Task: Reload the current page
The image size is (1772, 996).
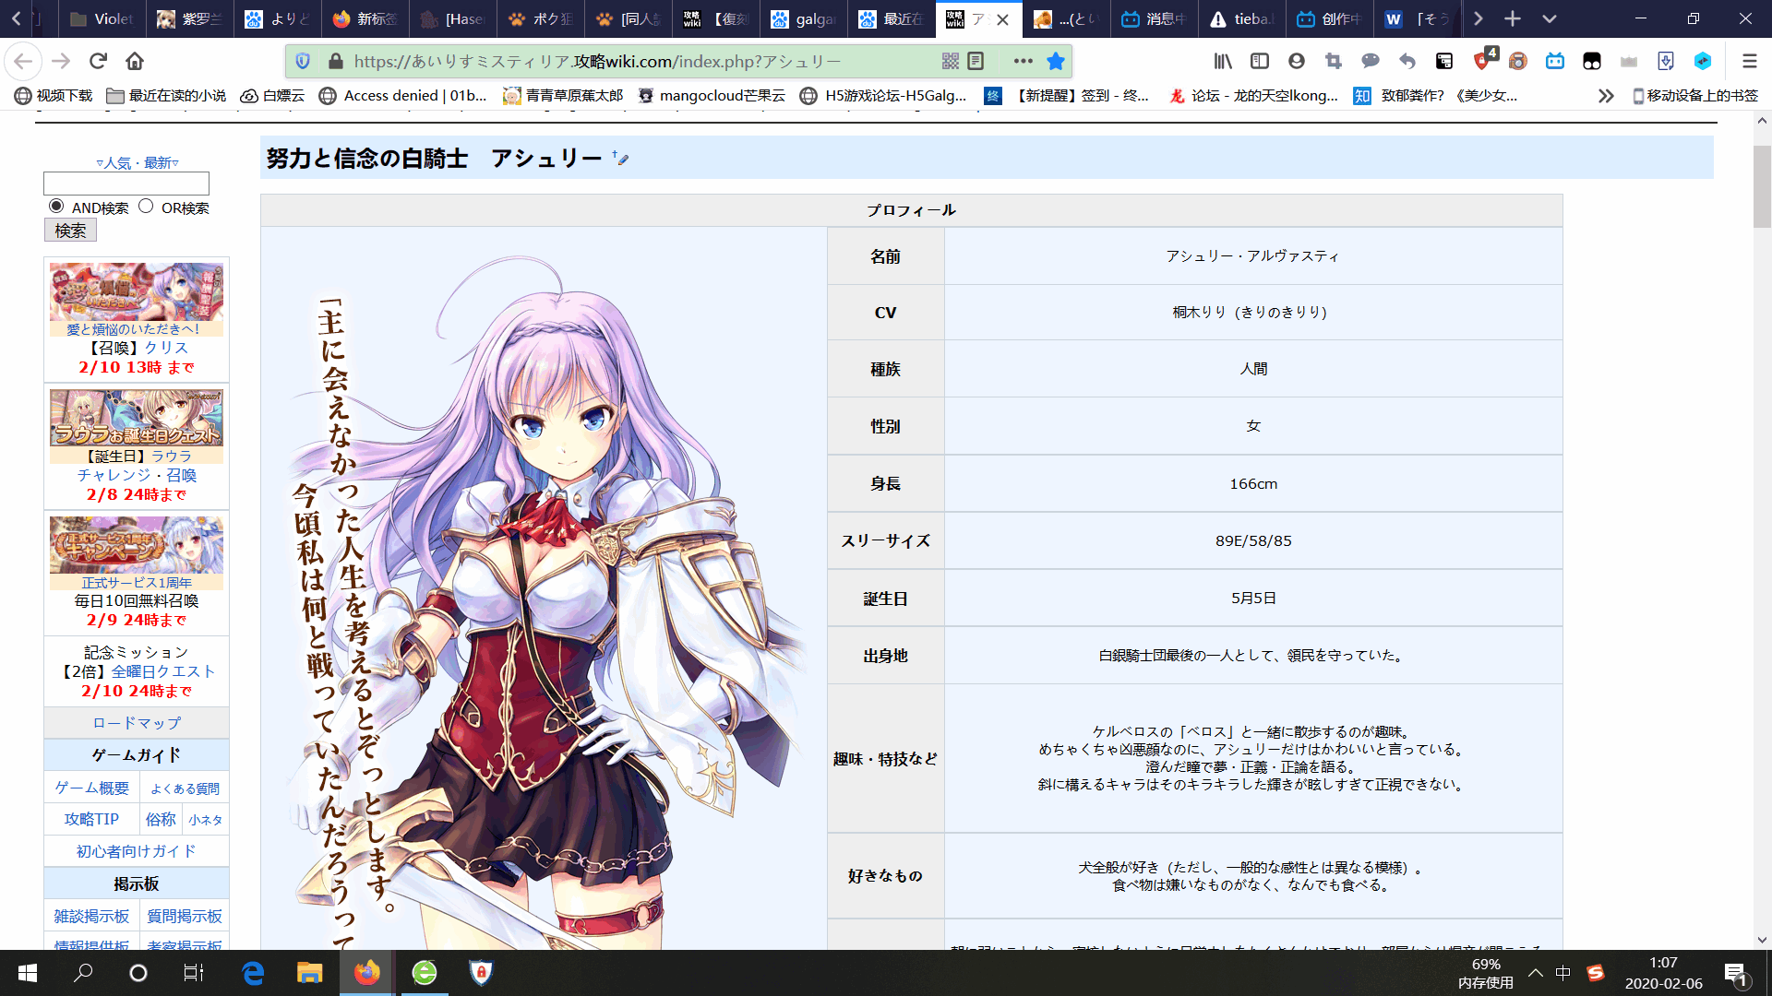Action: click(x=98, y=61)
